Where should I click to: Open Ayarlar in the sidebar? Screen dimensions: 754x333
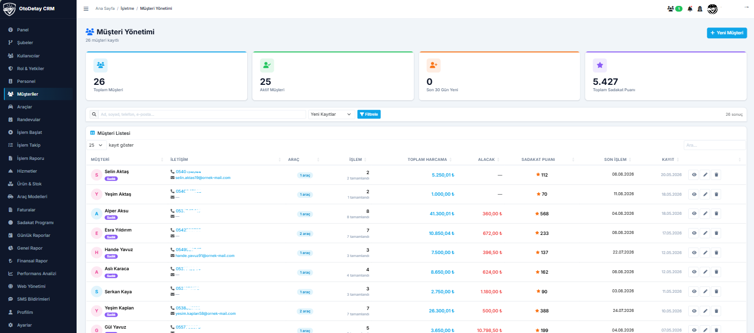[x=38, y=325]
